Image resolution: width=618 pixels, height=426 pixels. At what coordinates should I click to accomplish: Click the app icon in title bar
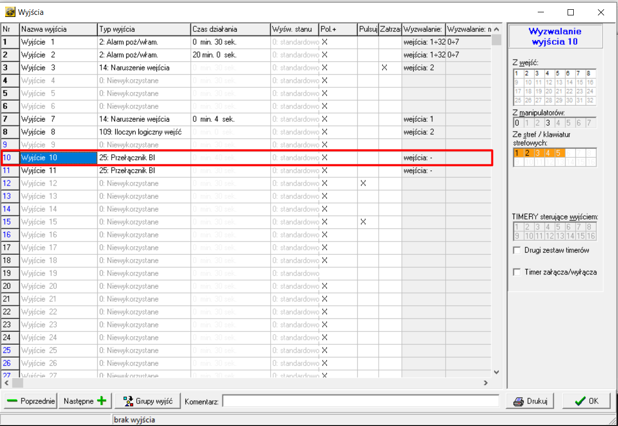pos(10,11)
